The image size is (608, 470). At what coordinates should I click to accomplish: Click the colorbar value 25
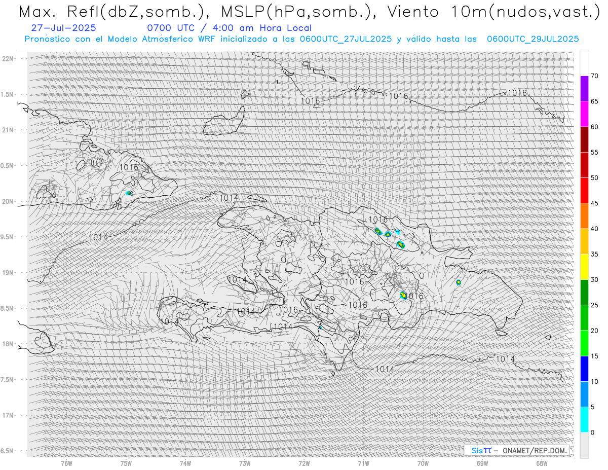[594, 305]
